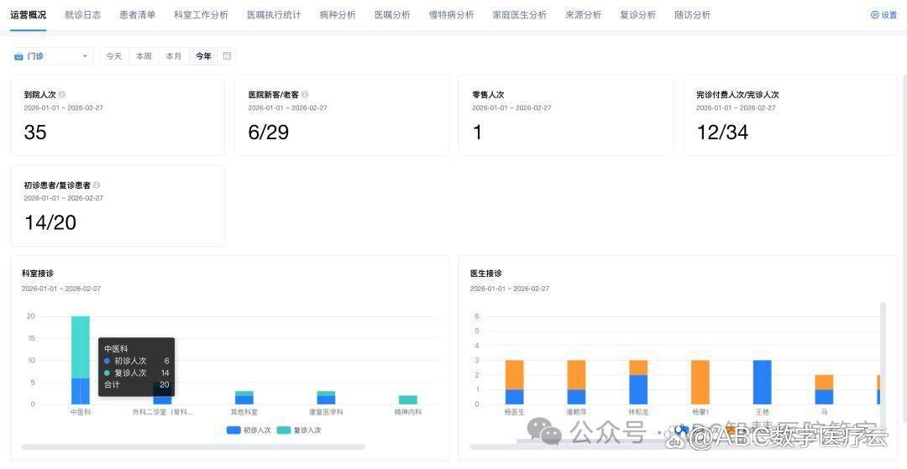Click the calendar date picker icon
This screenshot has width=907, height=469.
pyautogui.click(x=227, y=56)
